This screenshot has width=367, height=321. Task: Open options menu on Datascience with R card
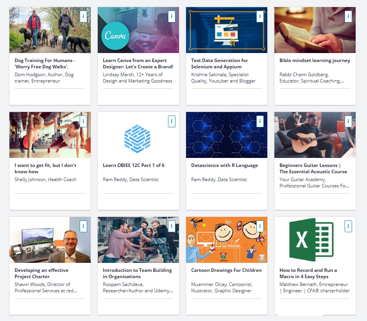260,121
